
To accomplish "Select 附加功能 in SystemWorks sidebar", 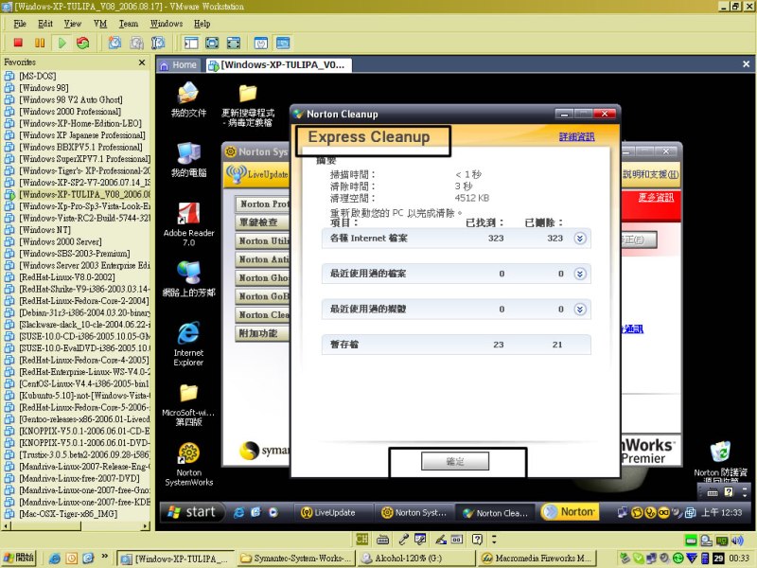I will click(x=263, y=333).
